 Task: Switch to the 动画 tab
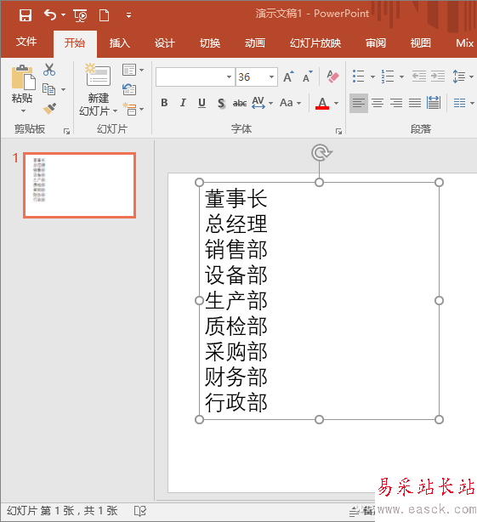tap(254, 43)
